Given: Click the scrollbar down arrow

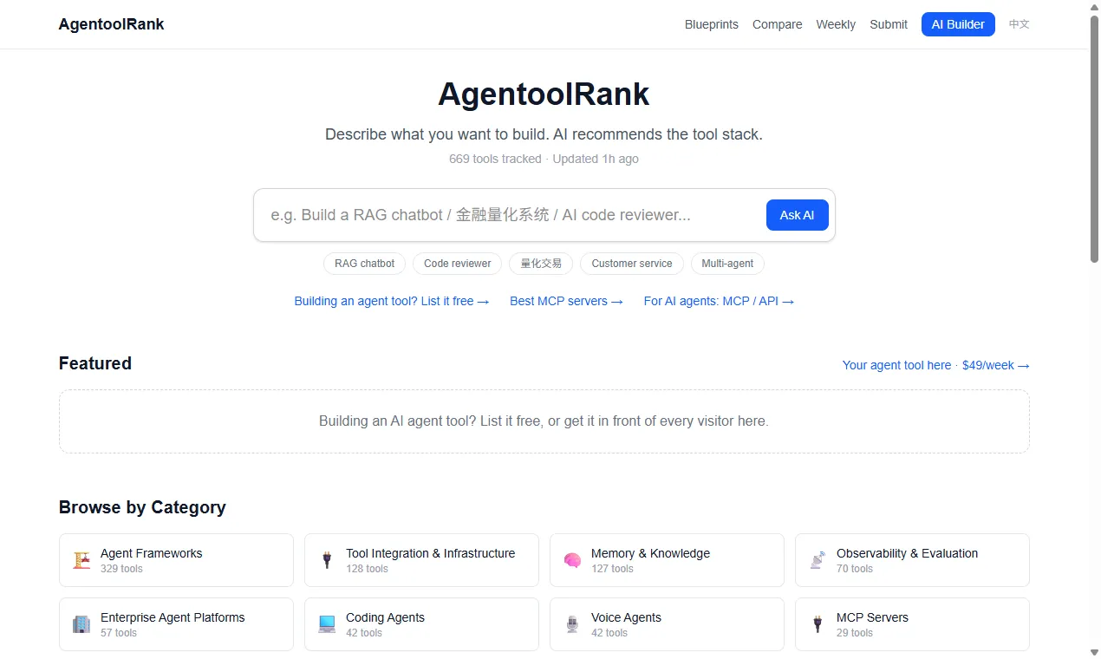Looking at the screenshot, I should click(x=1094, y=652).
